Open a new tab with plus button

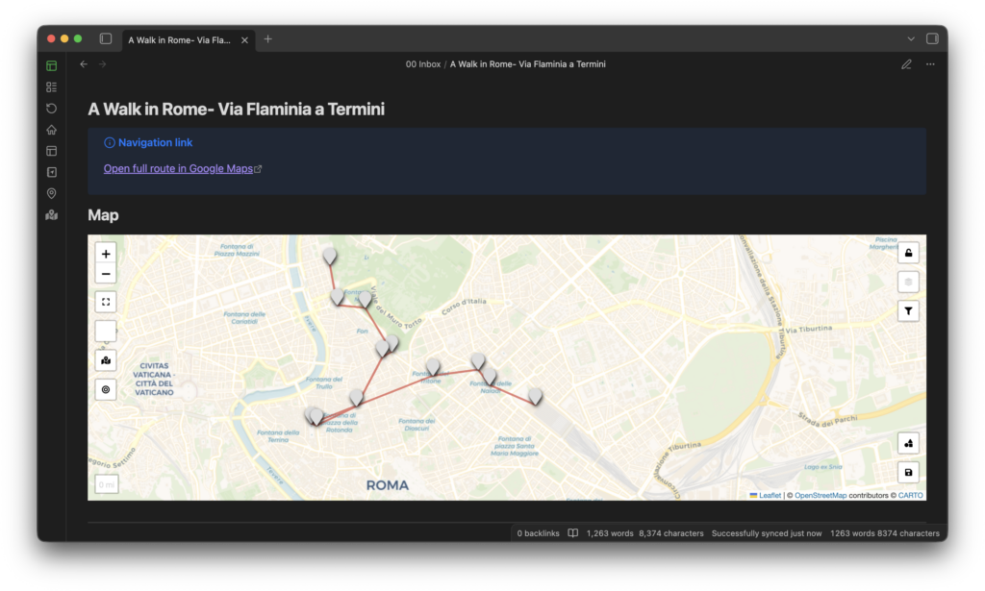click(268, 39)
